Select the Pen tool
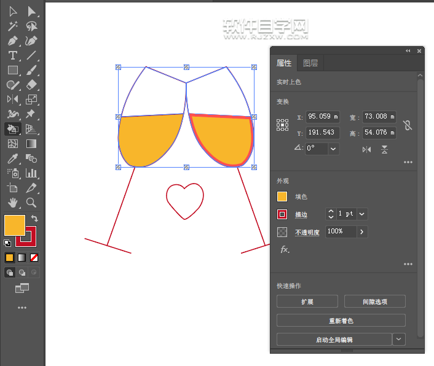 coord(13,41)
